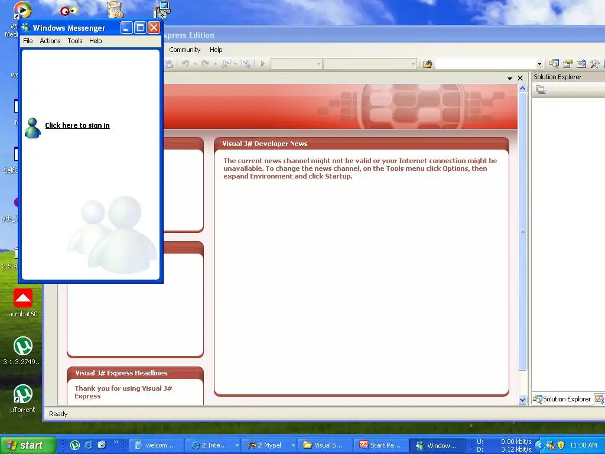Close the Start Page document tab
Viewport: 605px width, 454px height.
(x=520, y=78)
